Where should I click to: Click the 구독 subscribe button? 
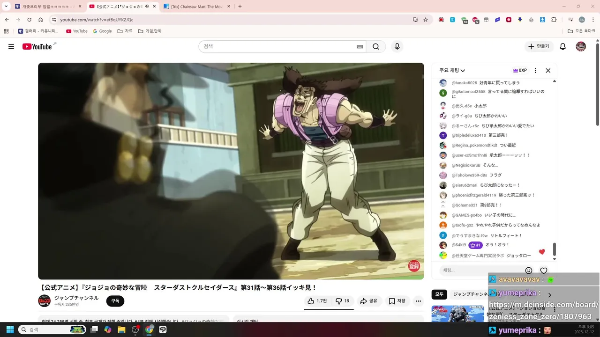[x=115, y=301]
